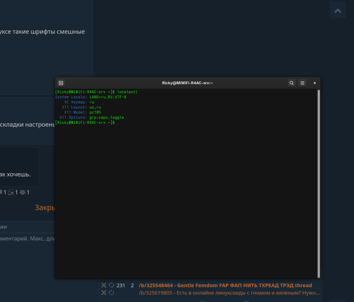
Task: Open a new tab in the terminal
Action: click(61, 83)
